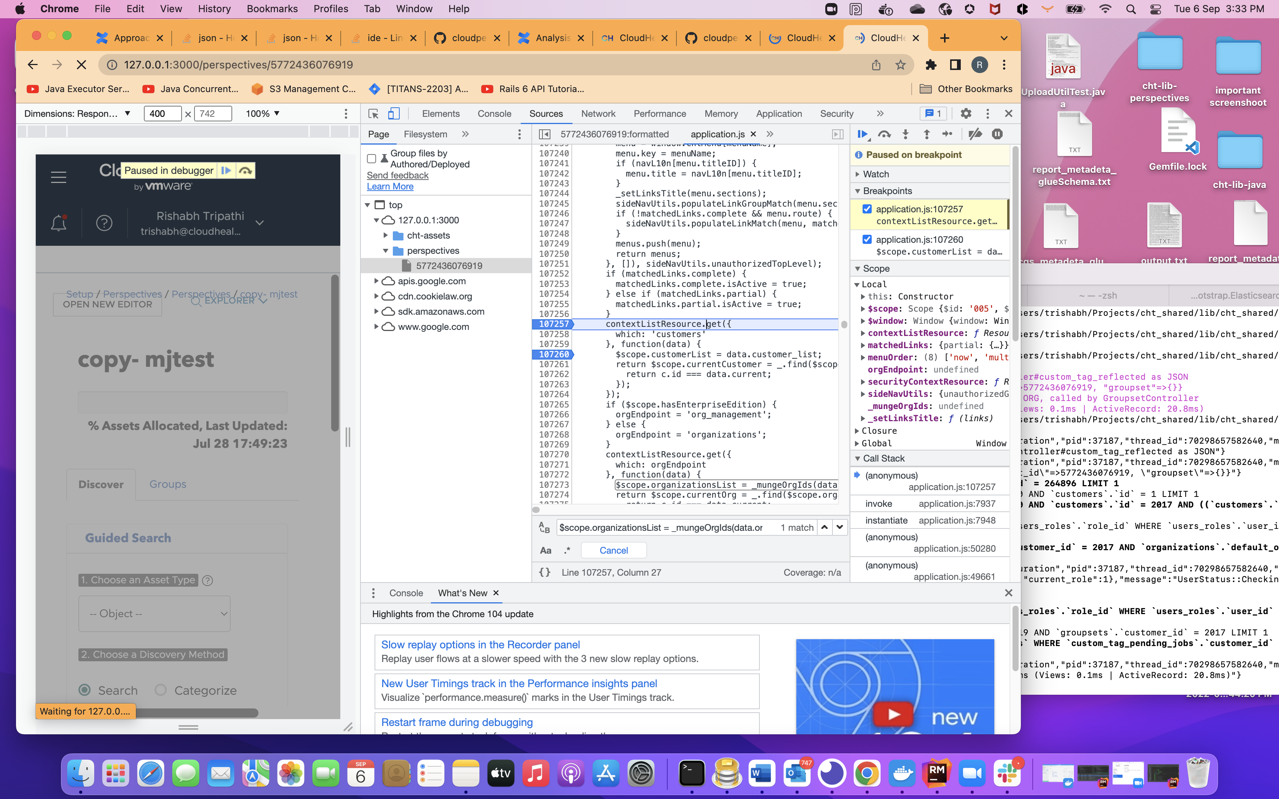Click the notifications bell icon
The width and height of the screenshot is (1279, 799).
(x=59, y=223)
